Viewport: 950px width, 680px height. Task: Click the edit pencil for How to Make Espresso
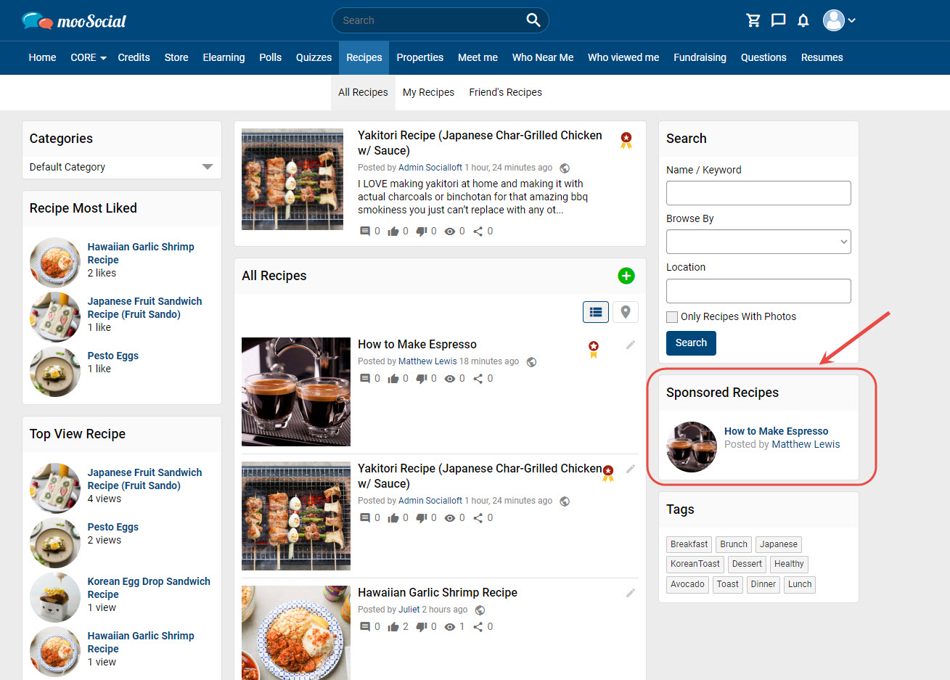(631, 345)
